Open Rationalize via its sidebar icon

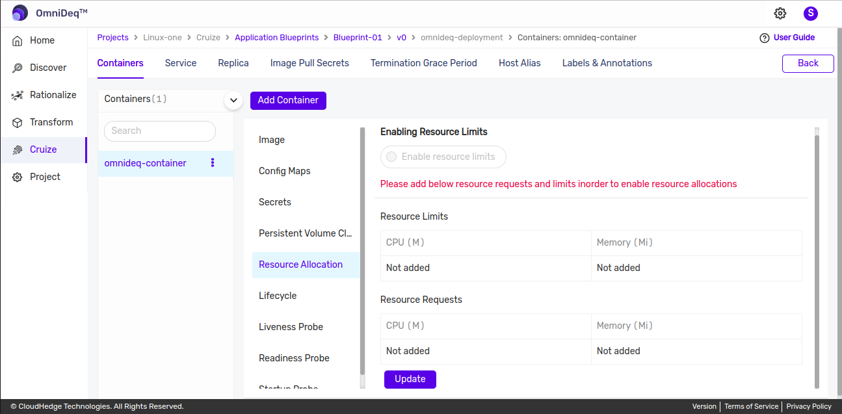pos(18,95)
